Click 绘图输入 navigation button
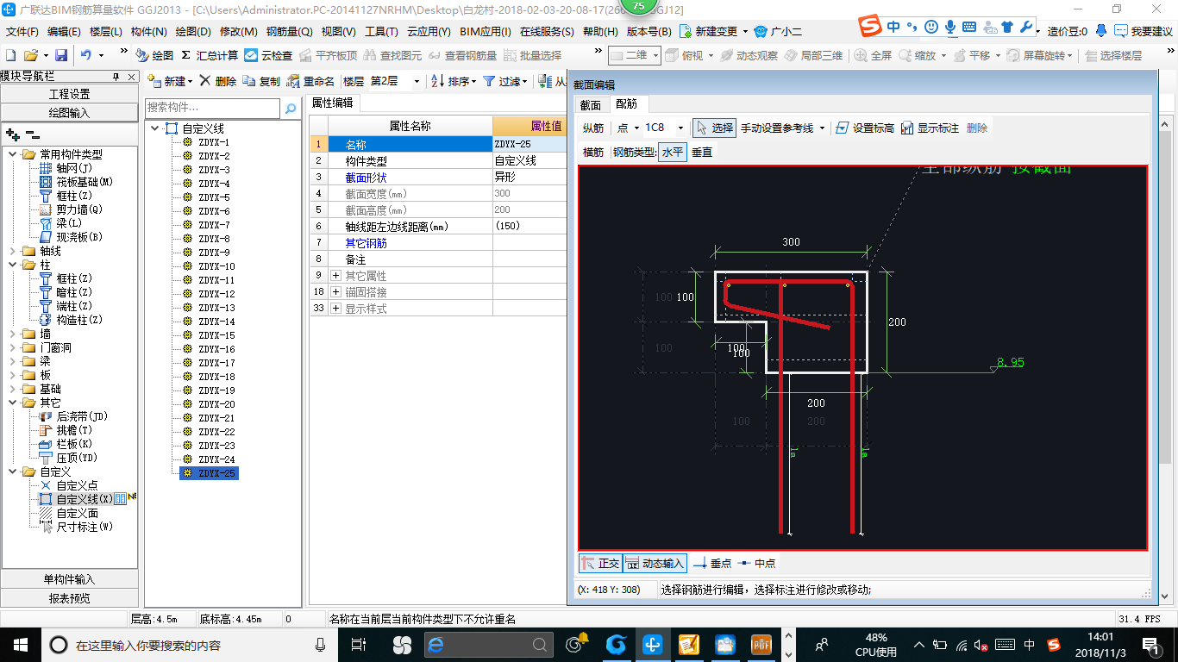This screenshot has width=1178, height=662. pos(69,113)
